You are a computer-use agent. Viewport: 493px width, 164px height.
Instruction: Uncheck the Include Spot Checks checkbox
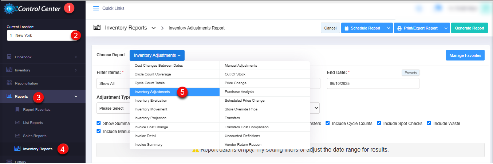379,123
